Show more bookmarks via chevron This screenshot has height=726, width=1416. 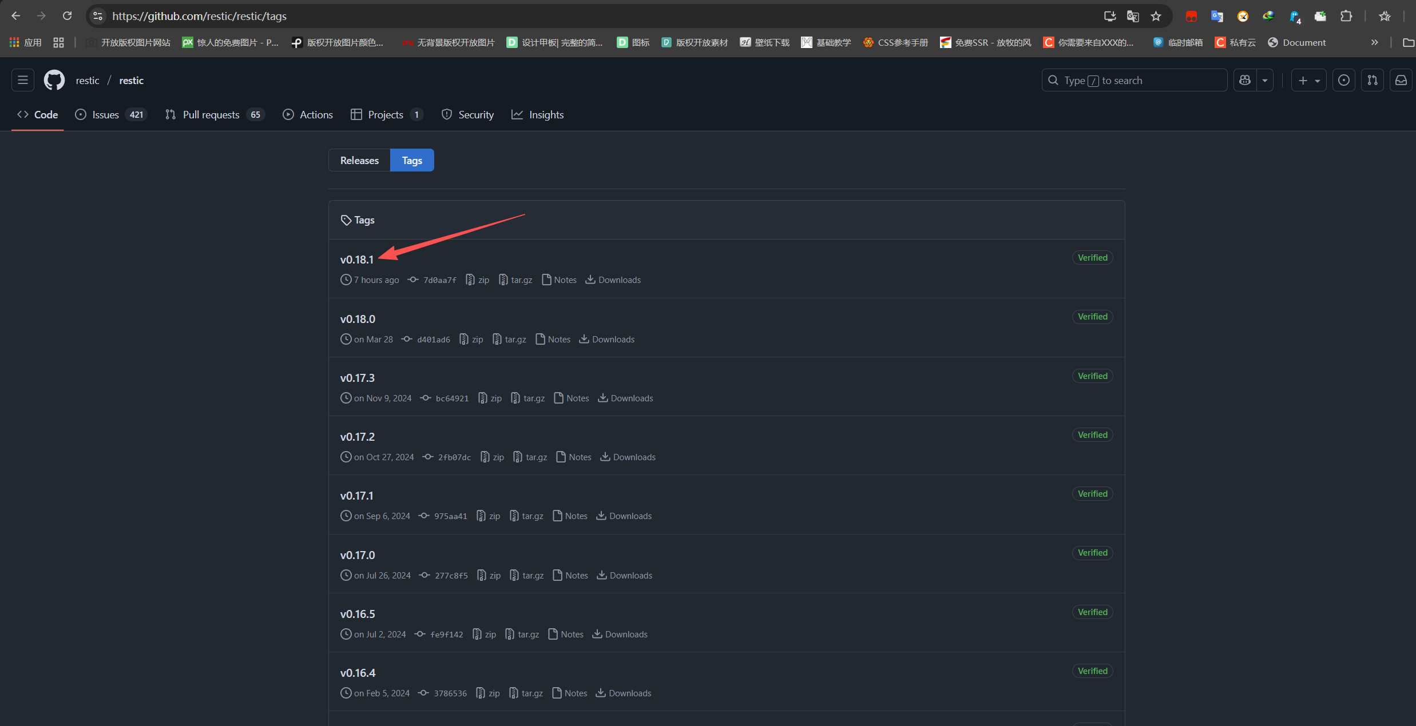coord(1374,42)
